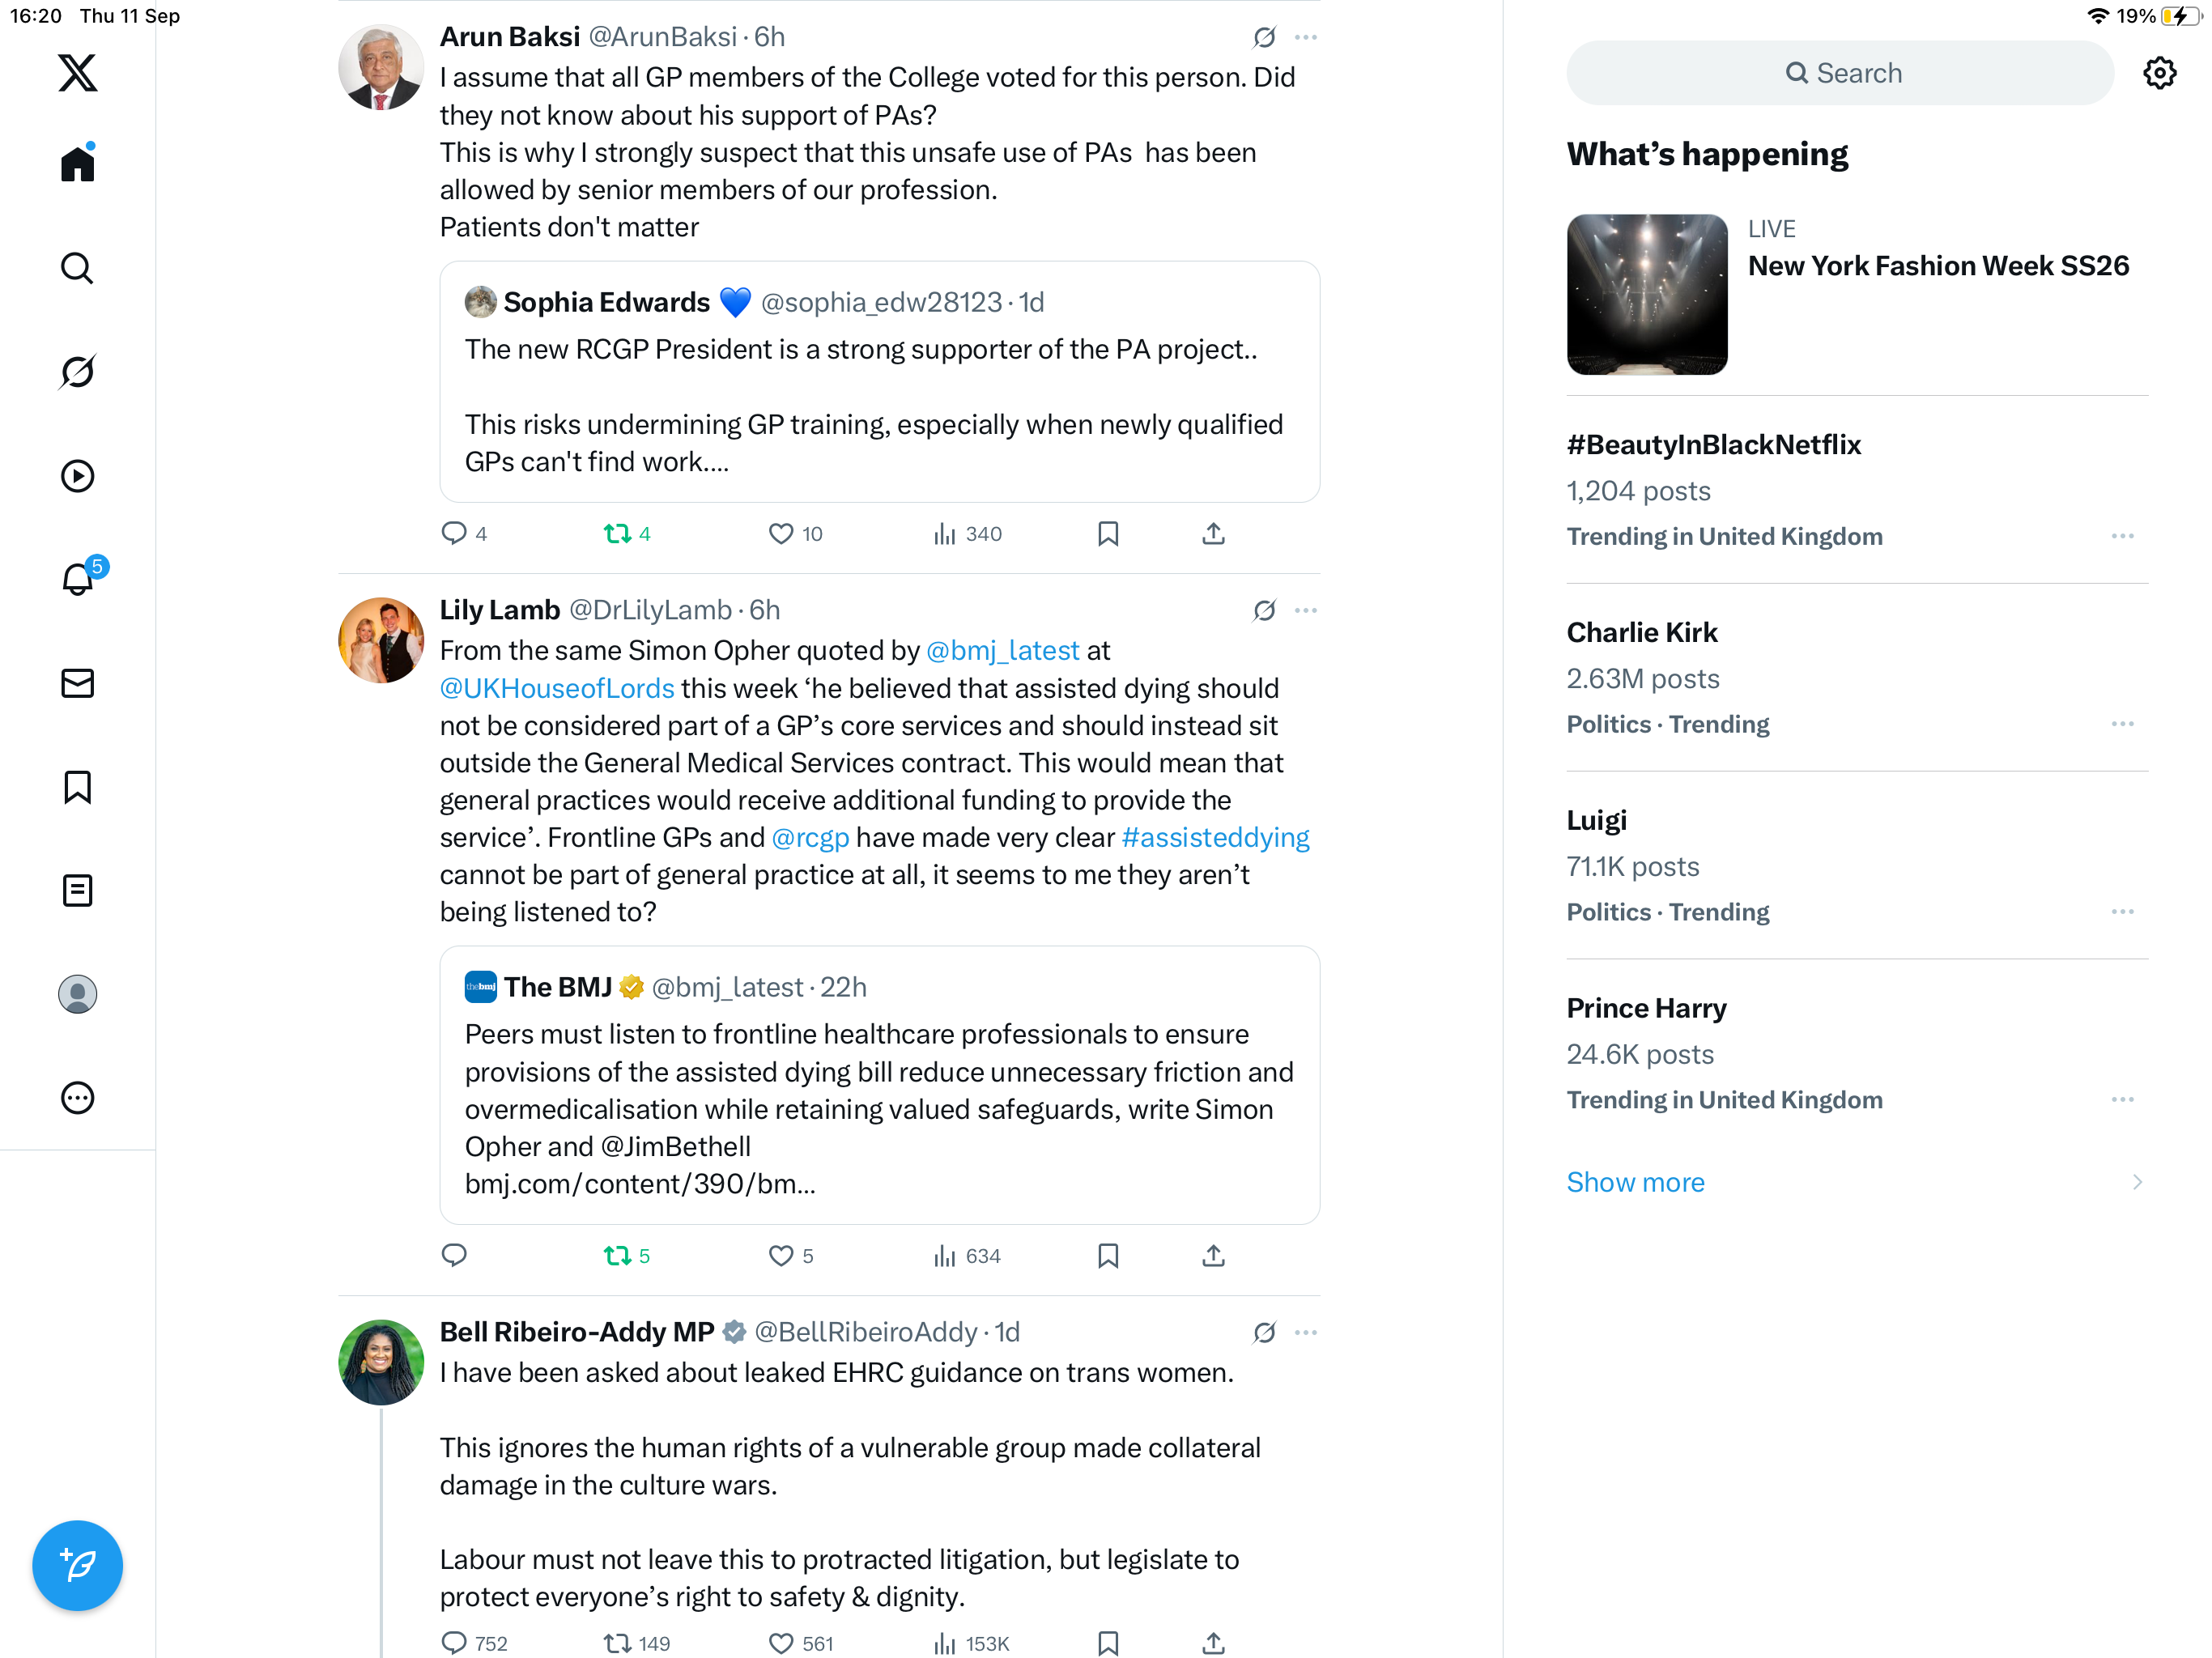The width and height of the screenshot is (2212, 1658).
Task: Open Messages envelope in sidebar
Action: [x=77, y=683]
